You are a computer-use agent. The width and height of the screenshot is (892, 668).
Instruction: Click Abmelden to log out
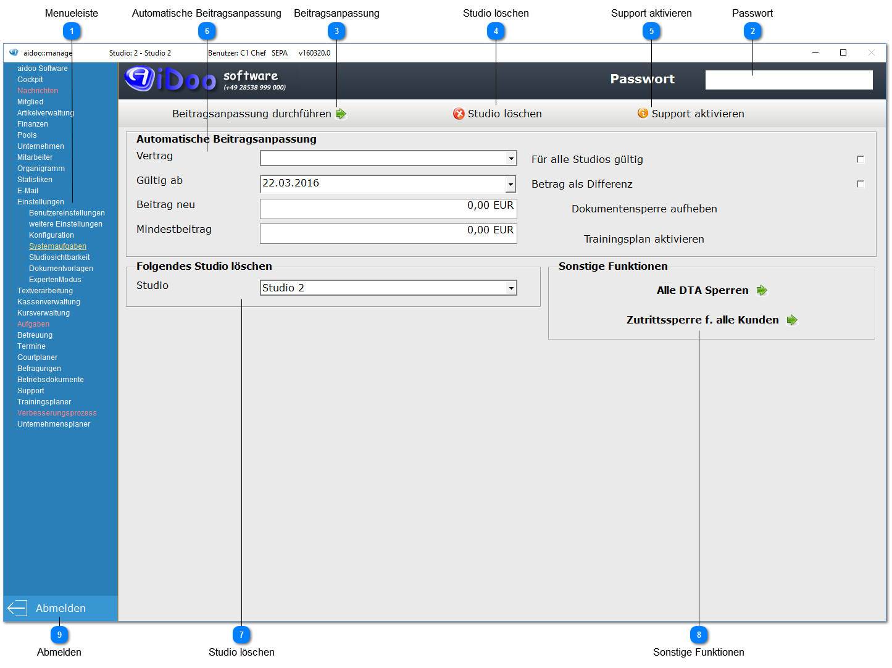point(60,608)
